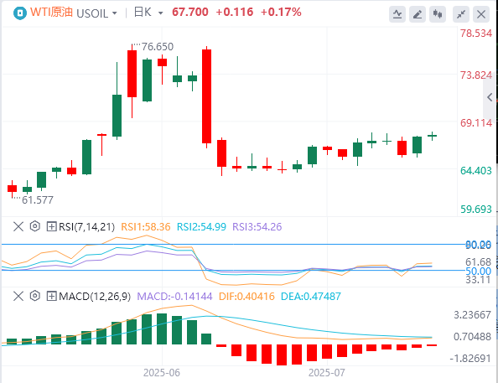Remove the RSI indicator panel

coord(18,227)
